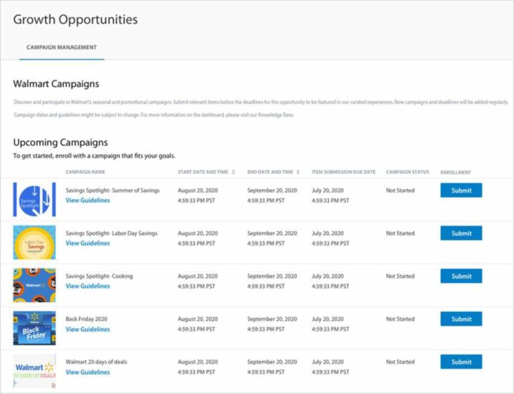514x394 pixels.
Task: Open the Campaign Management tab
Action: tap(62, 48)
